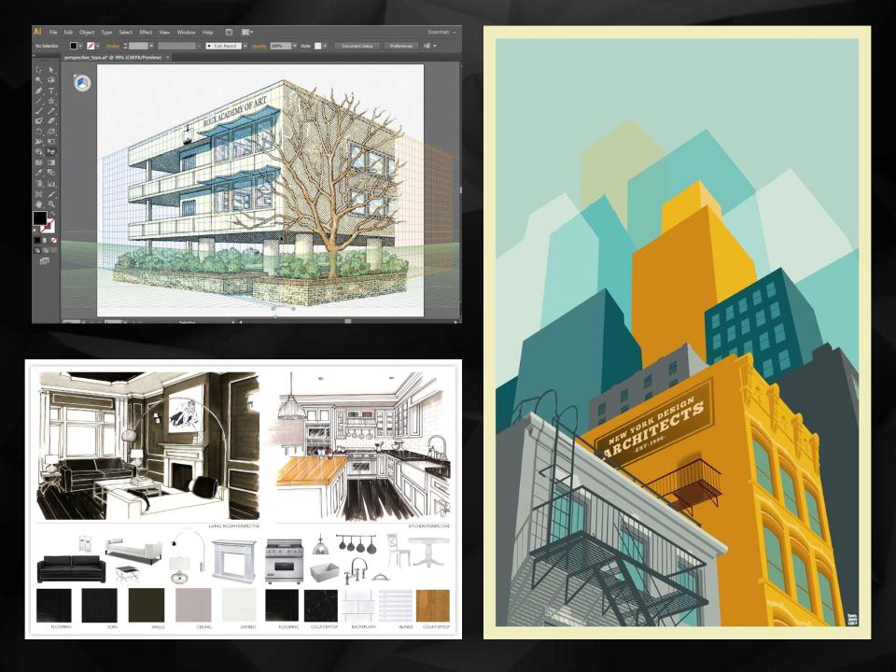Click the Preferences button
Screen dimensions: 896x672
401,46
